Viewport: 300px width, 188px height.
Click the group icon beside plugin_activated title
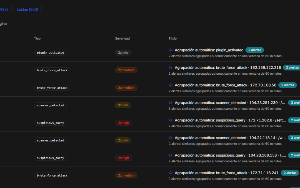coord(171,50)
